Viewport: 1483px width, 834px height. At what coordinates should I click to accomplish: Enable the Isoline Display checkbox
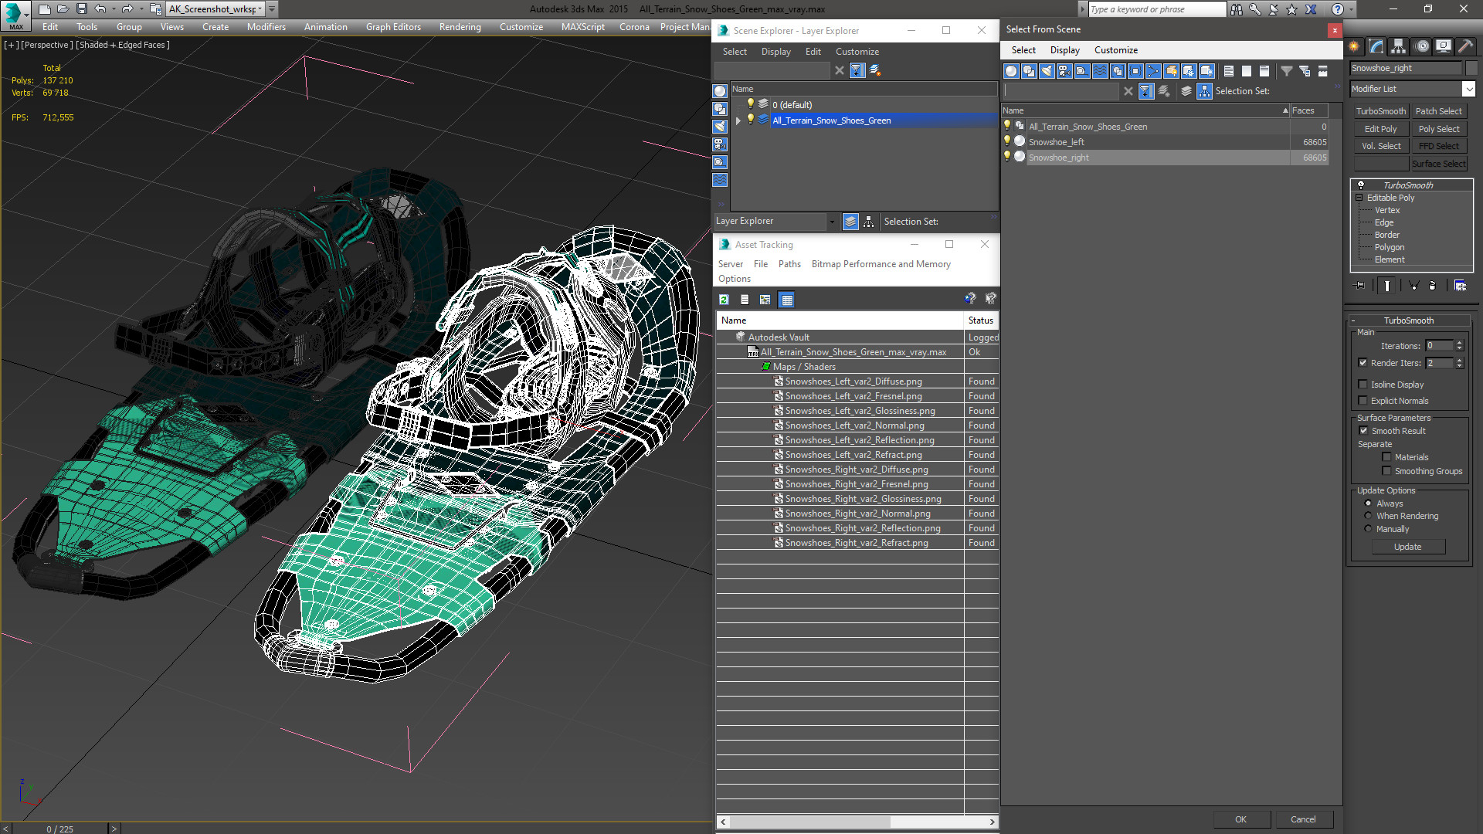(x=1363, y=385)
